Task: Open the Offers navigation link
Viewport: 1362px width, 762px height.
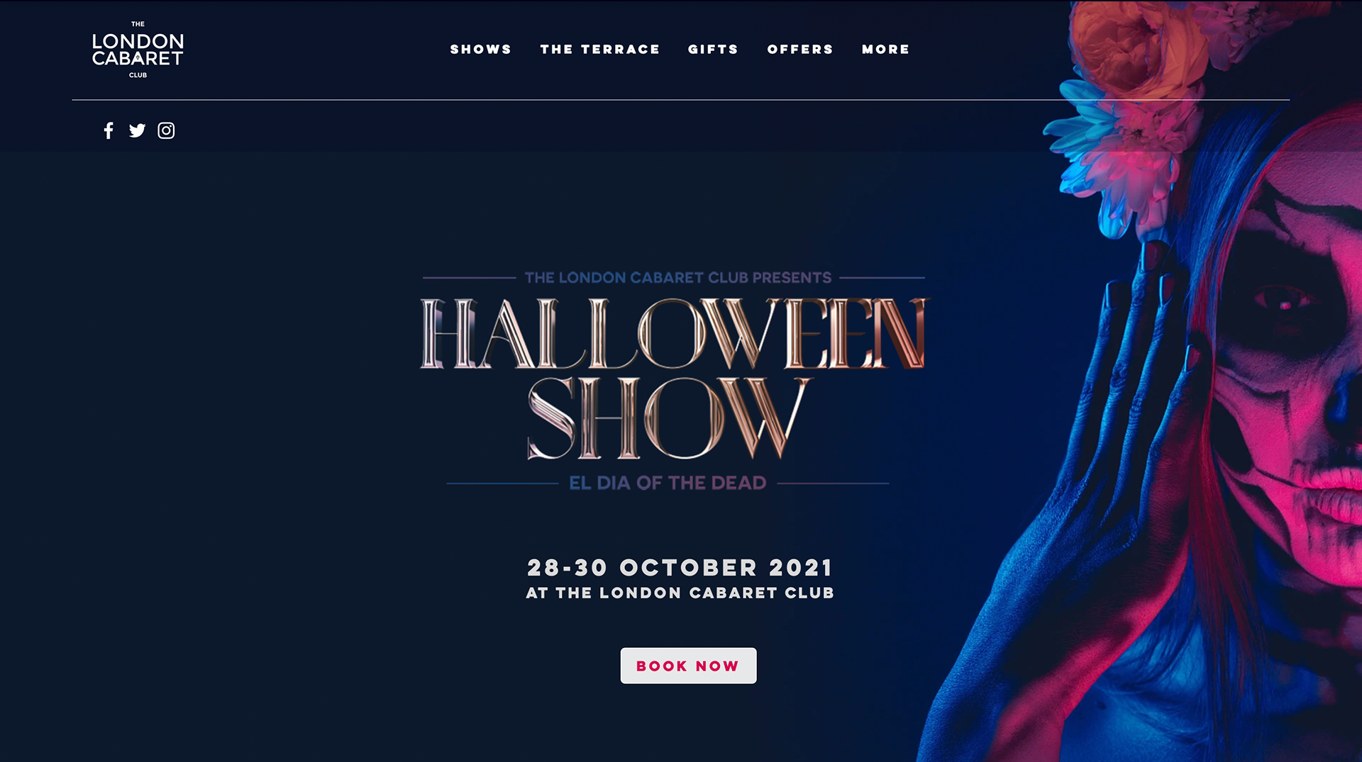Action: [x=800, y=50]
